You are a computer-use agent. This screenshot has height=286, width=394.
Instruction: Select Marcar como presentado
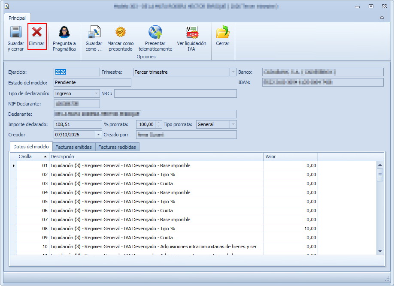120,38
